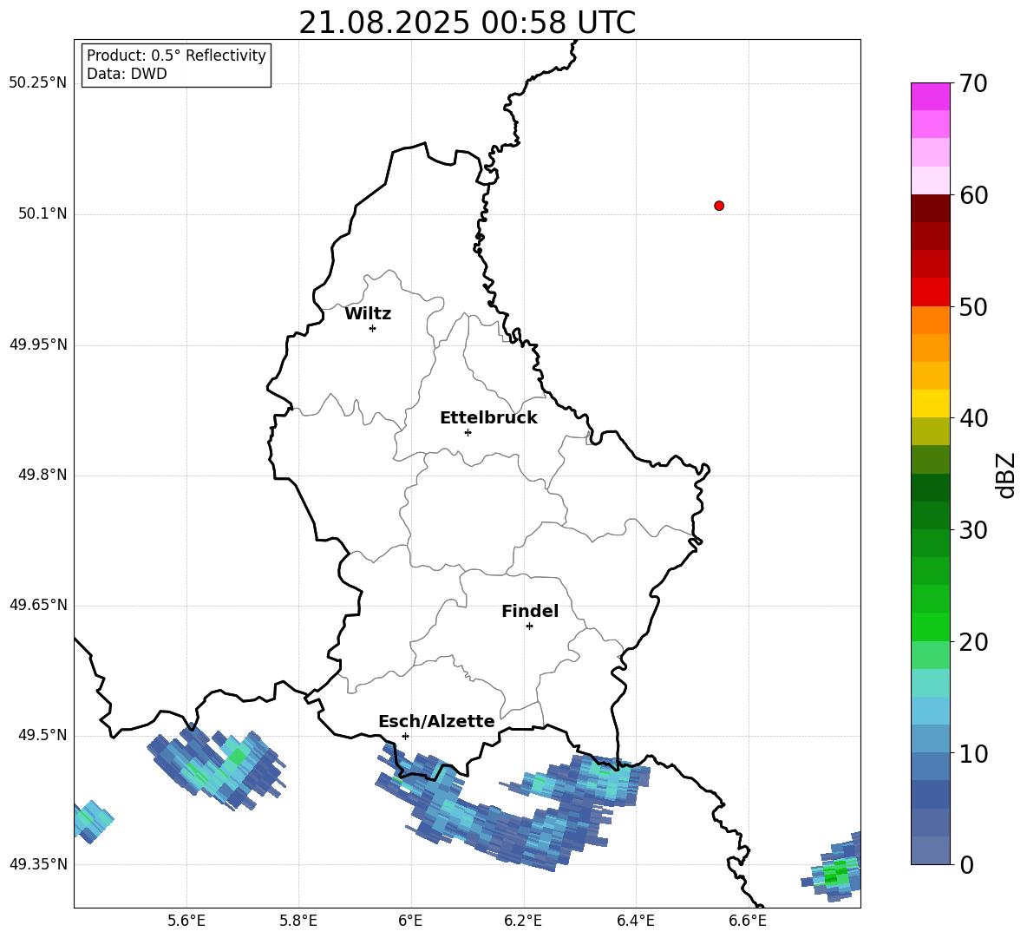Click the orange colorbar segment just below 50
Screen dimensions: 1027x938
930,319
